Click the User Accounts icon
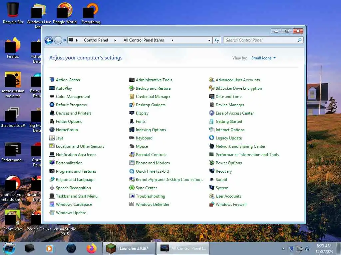The width and height of the screenshot is (341, 255). click(211, 196)
